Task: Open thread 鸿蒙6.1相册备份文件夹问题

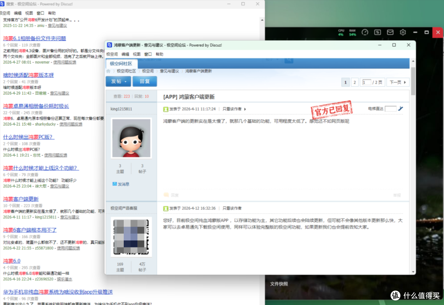Action: [35, 39]
